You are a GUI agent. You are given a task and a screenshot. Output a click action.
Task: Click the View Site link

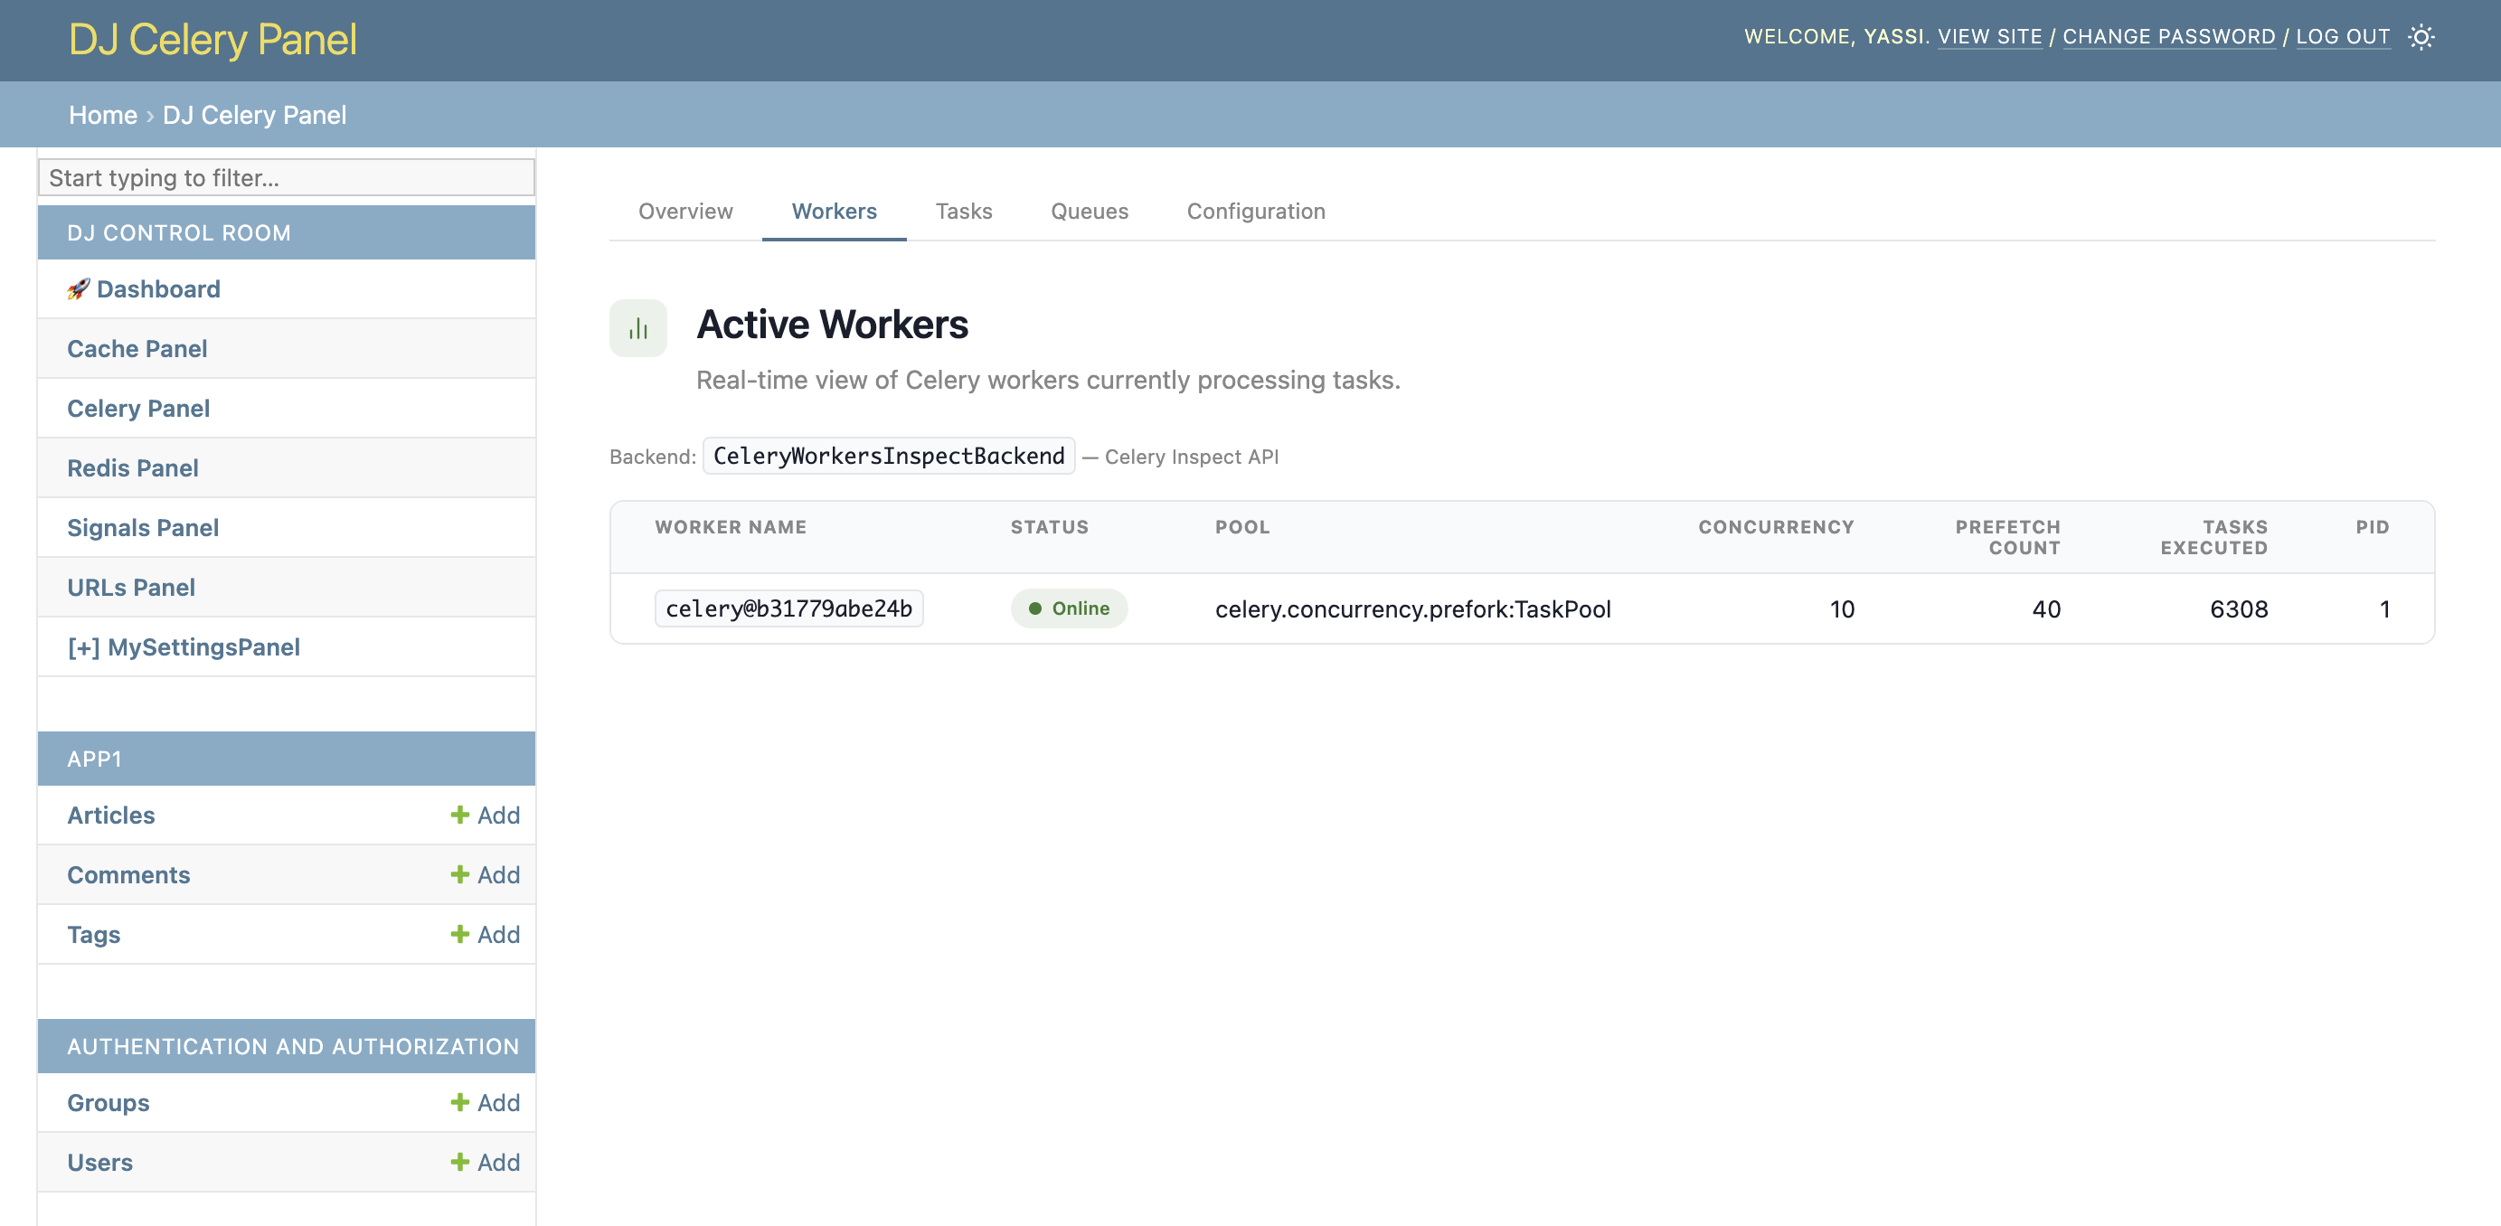coord(1989,37)
